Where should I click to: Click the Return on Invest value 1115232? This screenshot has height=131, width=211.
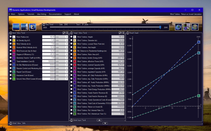(x=118, y=107)
